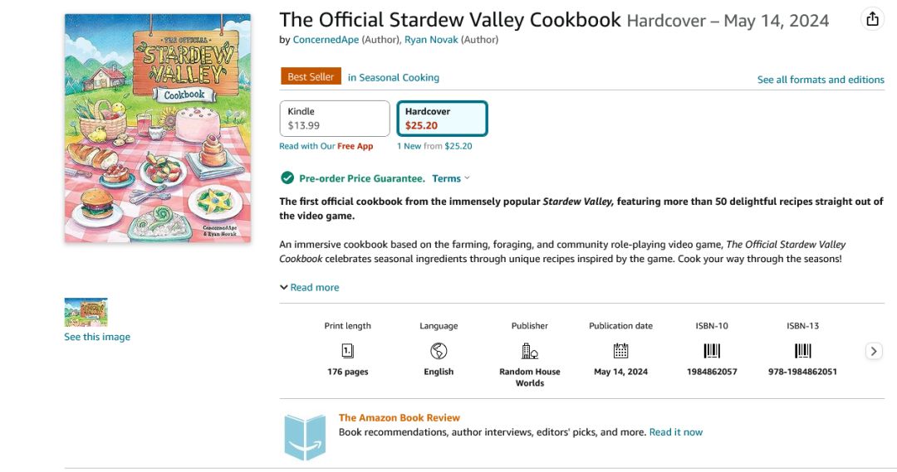This screenshot has height=472, width=897.
Task: Click the language globe icon
Action: pos(439,351)
